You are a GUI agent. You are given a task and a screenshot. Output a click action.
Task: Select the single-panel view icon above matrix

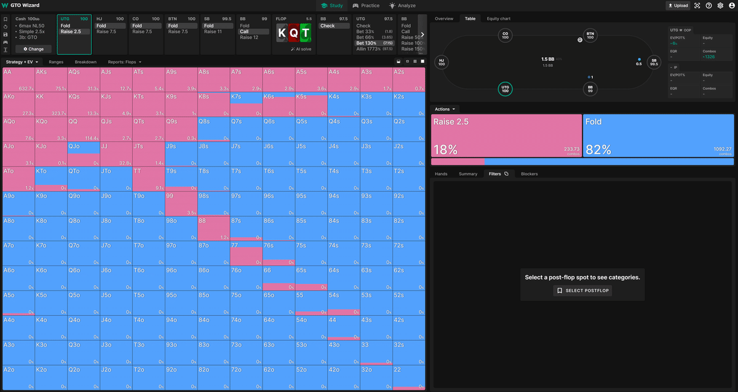tap(422, 61)
